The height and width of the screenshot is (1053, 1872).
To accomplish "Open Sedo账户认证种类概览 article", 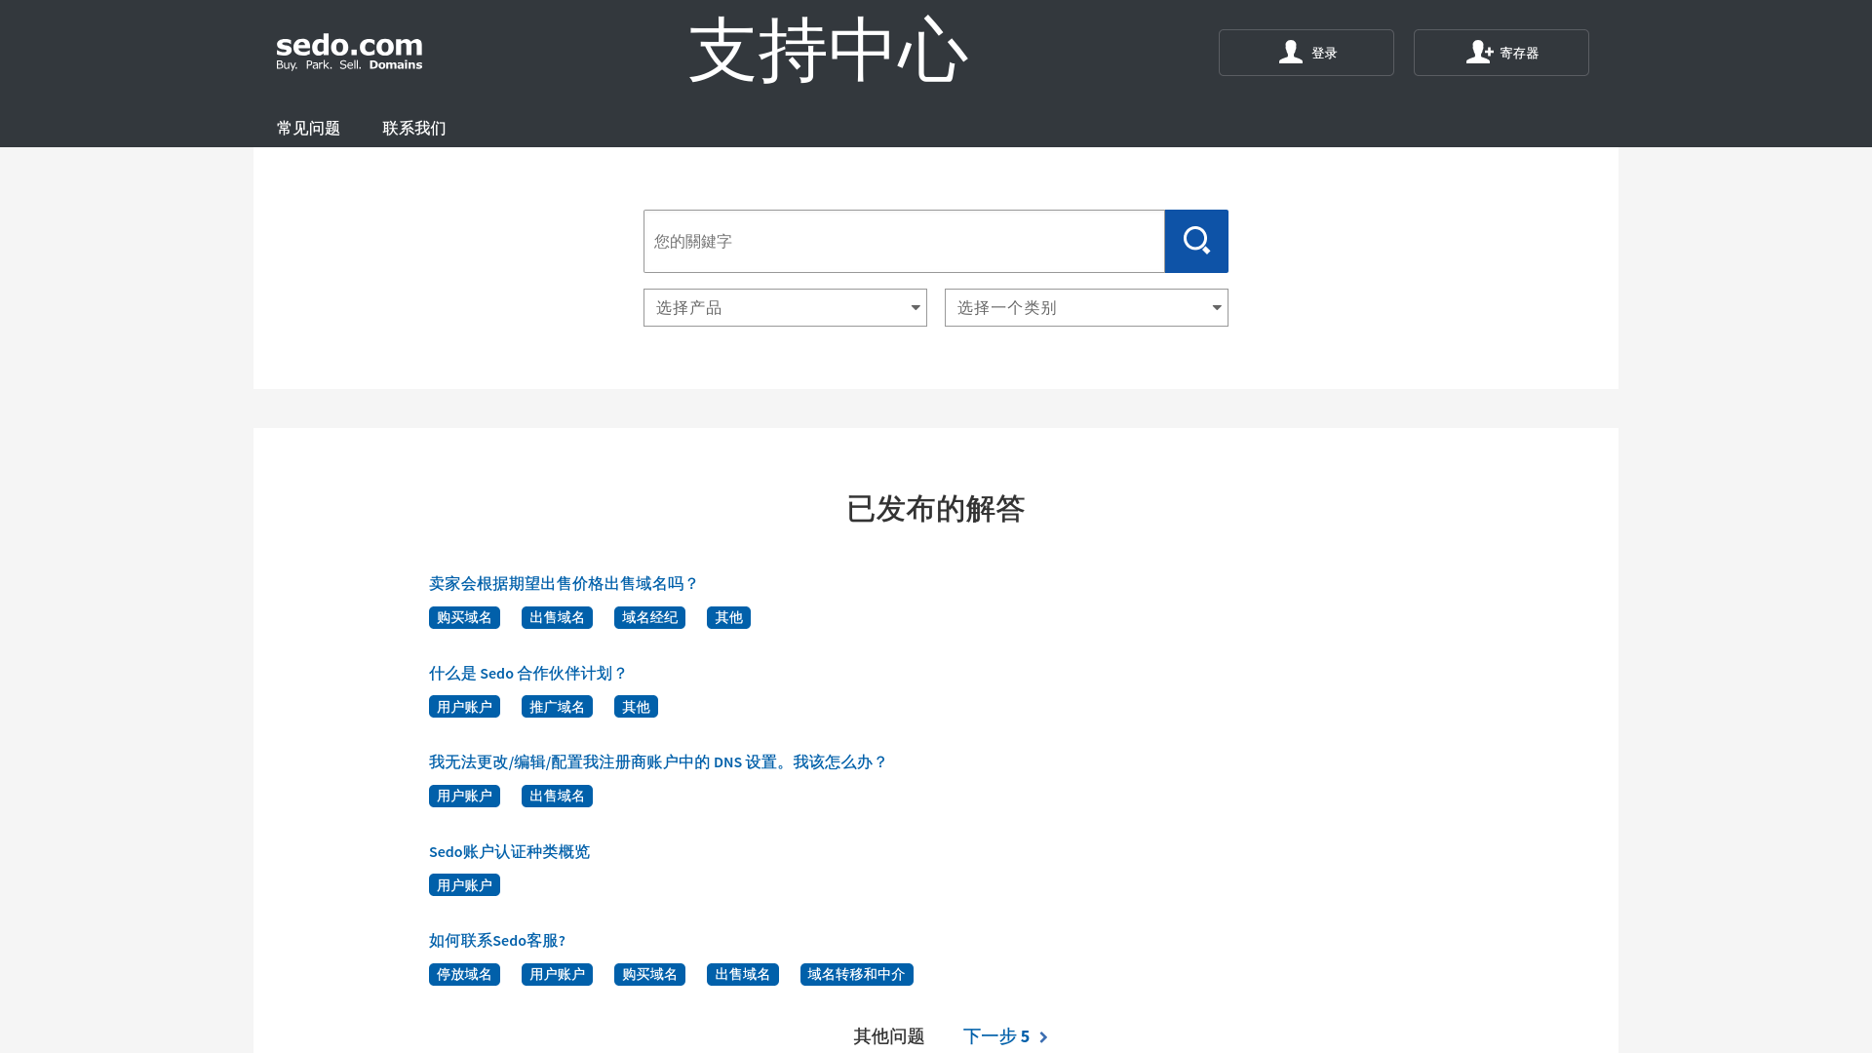I will (509, 851).
